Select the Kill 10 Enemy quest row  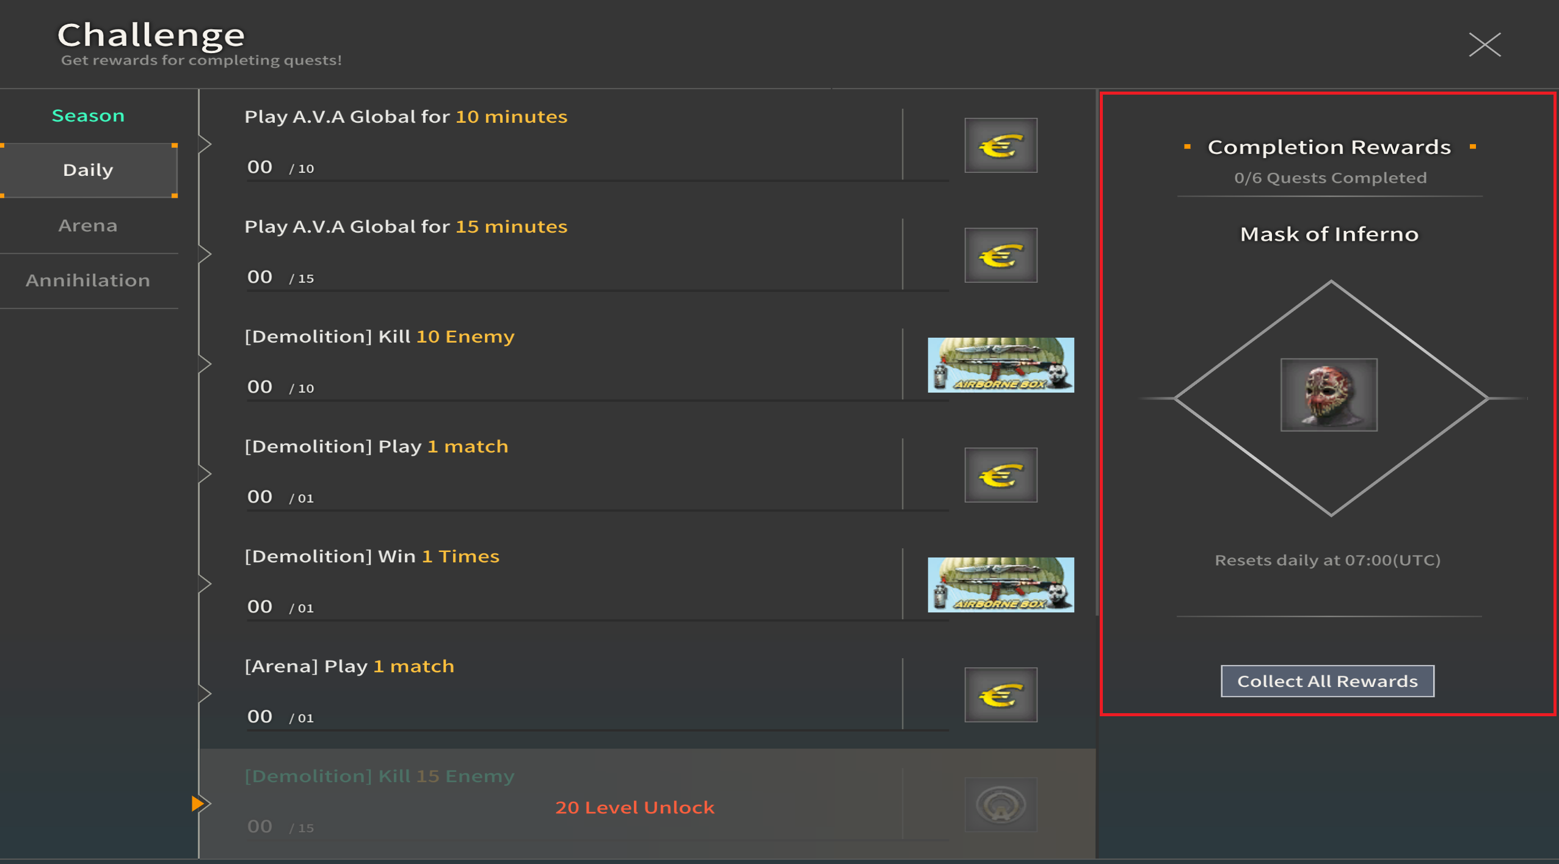647,365
